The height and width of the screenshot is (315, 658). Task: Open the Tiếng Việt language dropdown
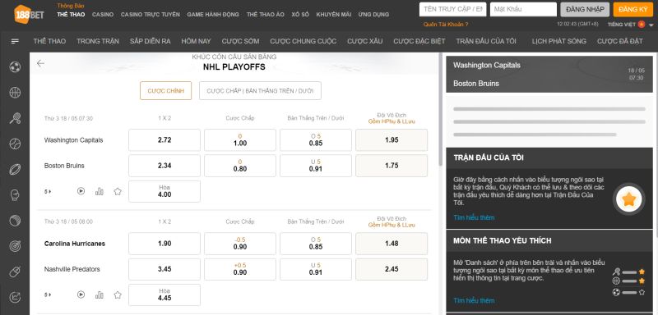coord(630,25)
